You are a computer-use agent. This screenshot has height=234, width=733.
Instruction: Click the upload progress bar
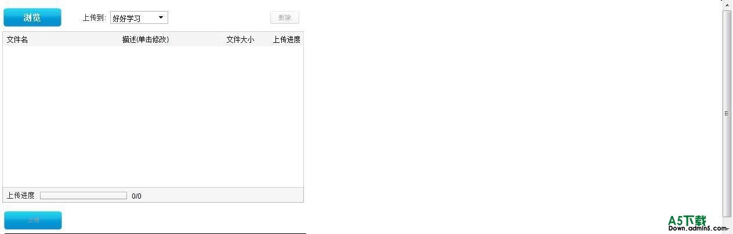84,196
